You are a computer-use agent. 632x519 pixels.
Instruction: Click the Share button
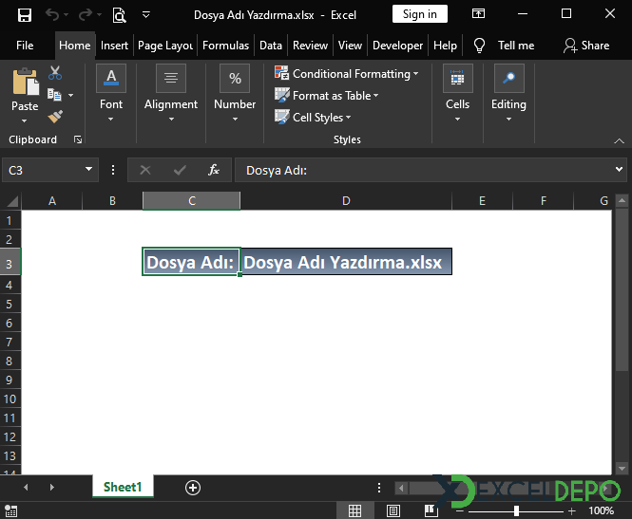click(x=586, y=46)
